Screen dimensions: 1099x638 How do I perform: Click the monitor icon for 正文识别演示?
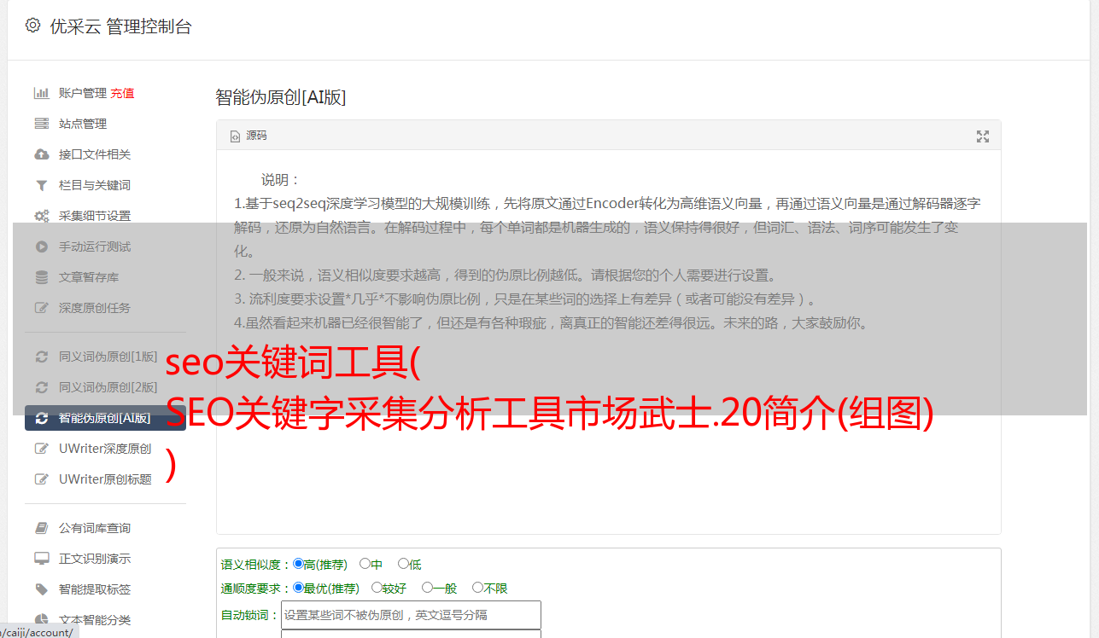[41, 559]
